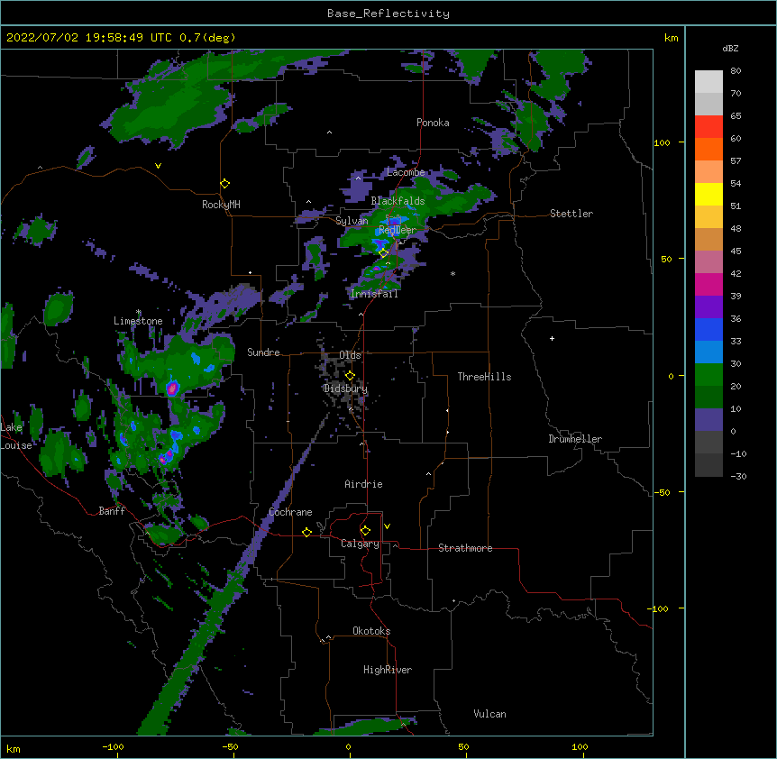
Task: Click the yellow diamond marker above Calgary label
Action: pyautogui.click(x=365, y=531)
